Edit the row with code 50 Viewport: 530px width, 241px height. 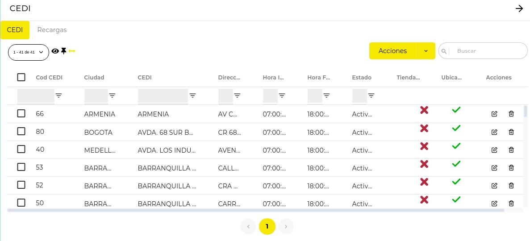tap(494, 204)
